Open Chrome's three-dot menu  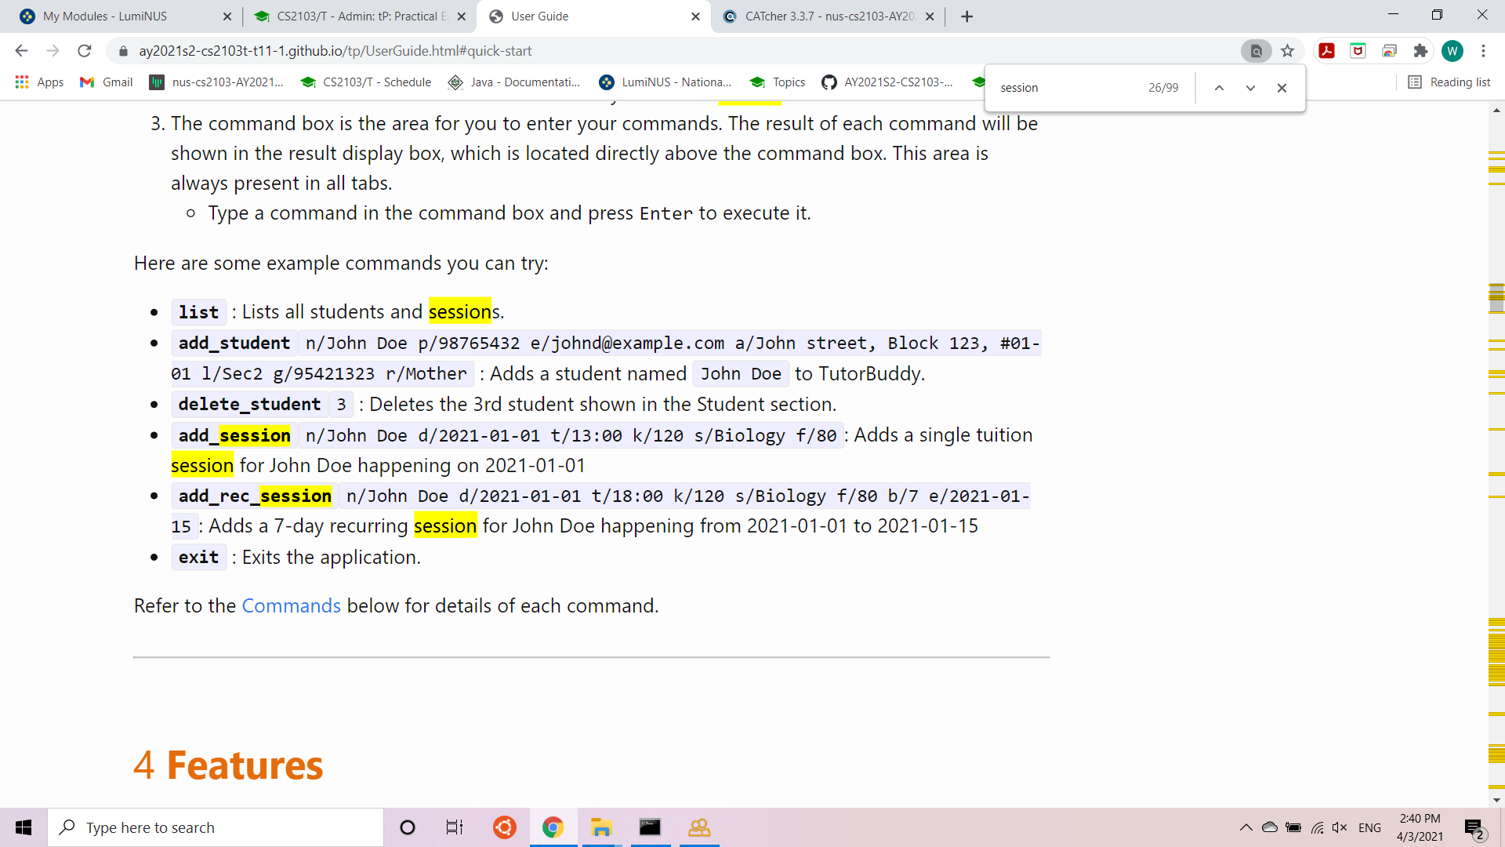click(1483, 51)
